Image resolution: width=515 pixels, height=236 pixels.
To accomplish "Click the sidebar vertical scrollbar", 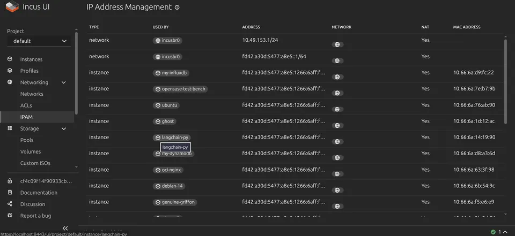I will (x=76, y=73).
